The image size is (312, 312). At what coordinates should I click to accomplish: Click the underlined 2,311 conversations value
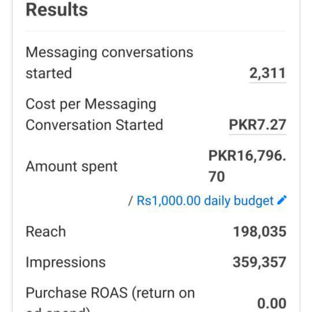tap(268, 73)
